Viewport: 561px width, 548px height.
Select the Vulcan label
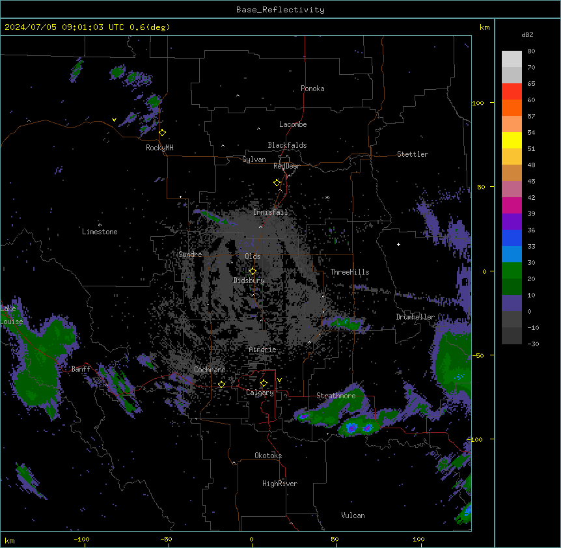click(x=353, y=515)
